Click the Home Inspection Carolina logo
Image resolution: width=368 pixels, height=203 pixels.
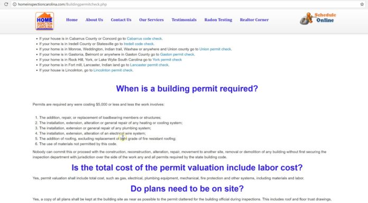[x=44, y=21]
